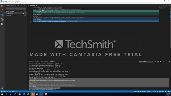
Task: Open the Debug view in activity bar
Action: [x=2, y=19]
